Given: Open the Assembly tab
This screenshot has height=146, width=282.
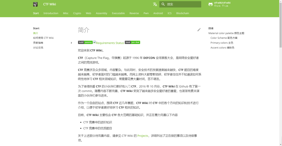Looking at the screenshot, I should (x=101, y=13).
